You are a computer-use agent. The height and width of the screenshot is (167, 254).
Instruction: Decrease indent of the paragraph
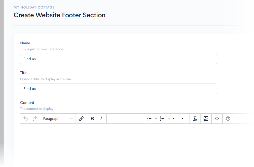(175, 119)
